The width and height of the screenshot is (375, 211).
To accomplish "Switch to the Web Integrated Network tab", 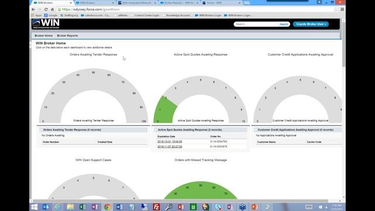I will pos(137,3).
